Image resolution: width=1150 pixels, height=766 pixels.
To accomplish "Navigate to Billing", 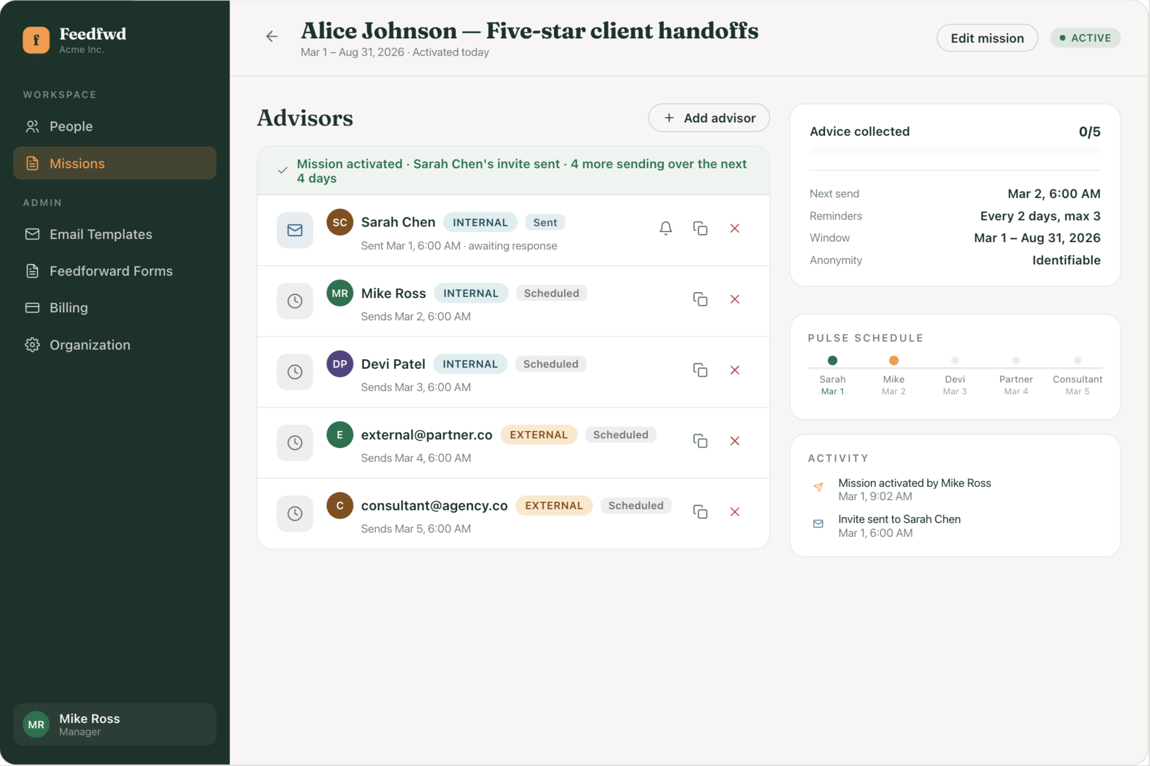I will (x=114, y=307).
